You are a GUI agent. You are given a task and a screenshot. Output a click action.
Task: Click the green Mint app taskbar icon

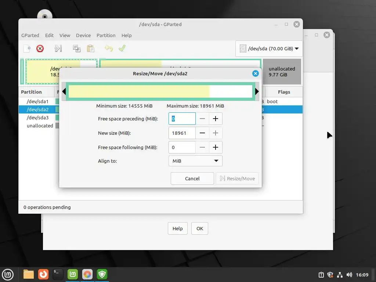point(73,274)
